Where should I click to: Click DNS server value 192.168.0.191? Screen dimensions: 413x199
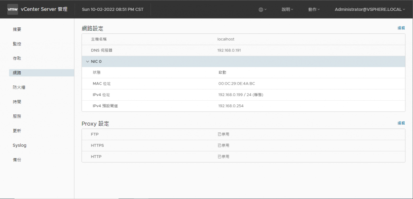click(x=229, y=50)
